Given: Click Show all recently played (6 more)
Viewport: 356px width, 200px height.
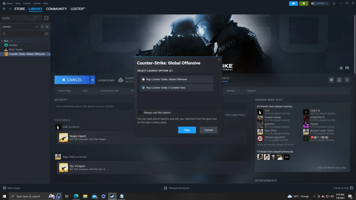Looking at the screenshot, I should pos(275,145).
